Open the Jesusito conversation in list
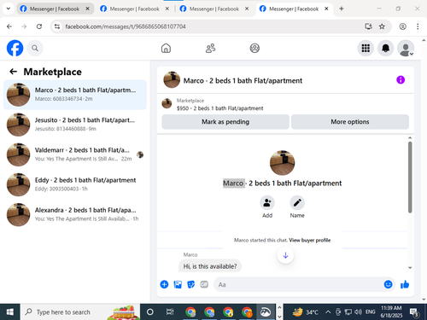427x320 pixels. [x=75, y=125]
